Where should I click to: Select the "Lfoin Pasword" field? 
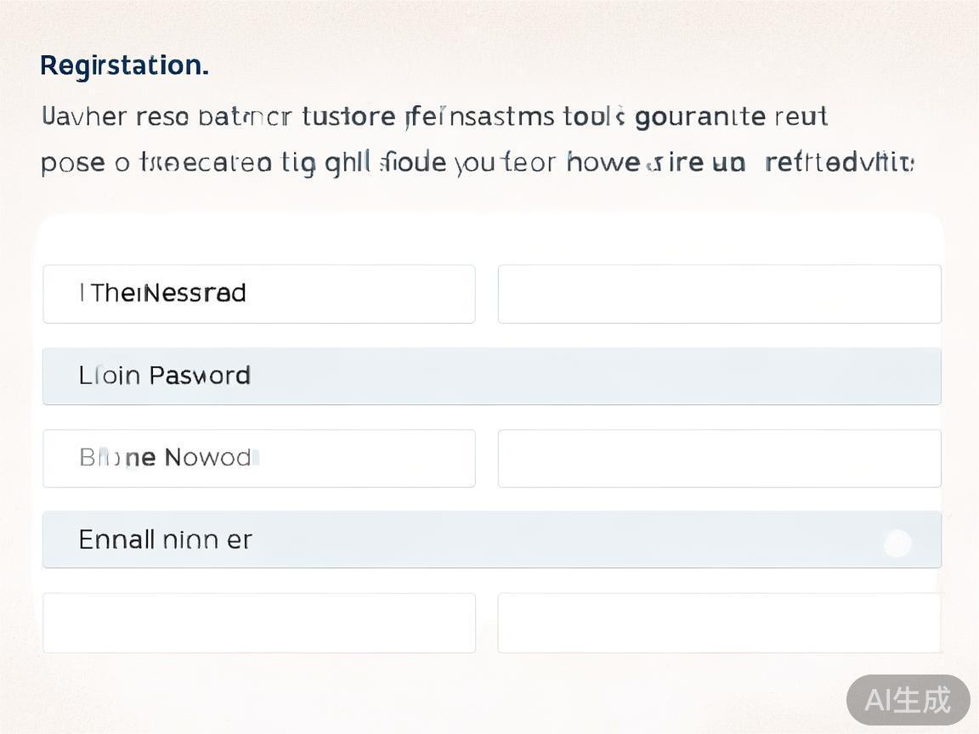[491, 375]
